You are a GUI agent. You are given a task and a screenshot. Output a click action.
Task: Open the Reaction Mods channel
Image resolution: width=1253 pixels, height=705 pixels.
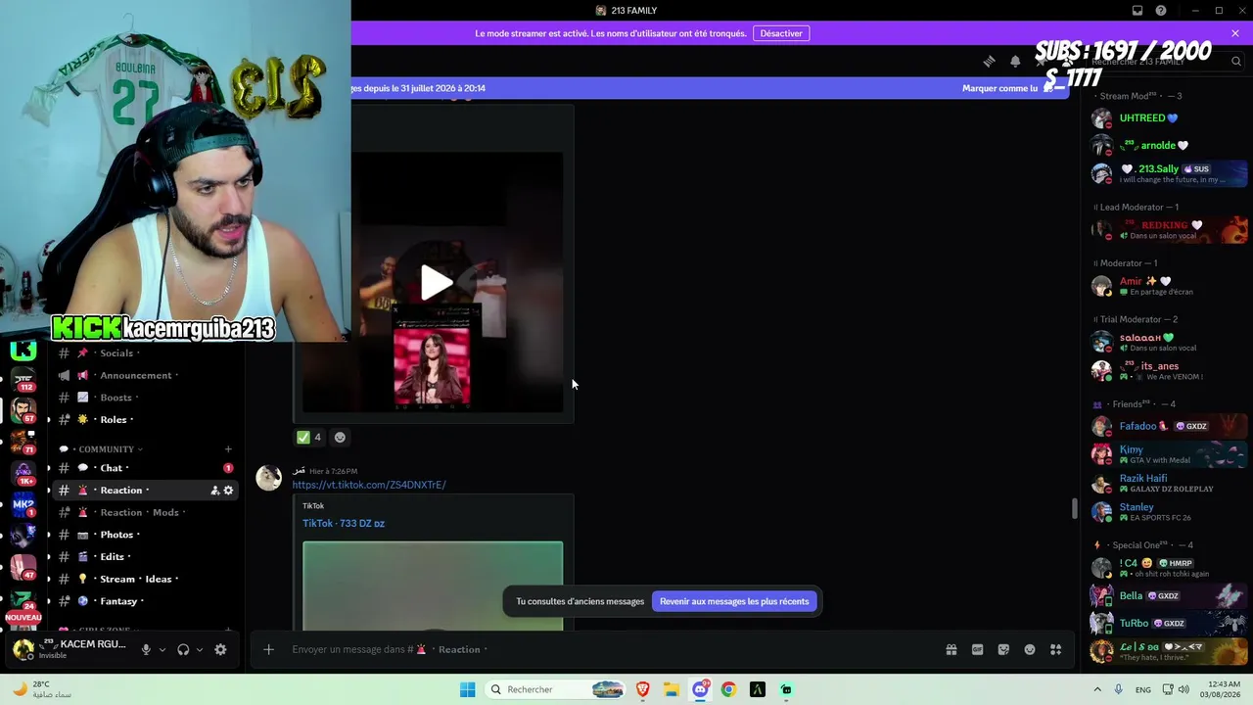pos(144,512)
